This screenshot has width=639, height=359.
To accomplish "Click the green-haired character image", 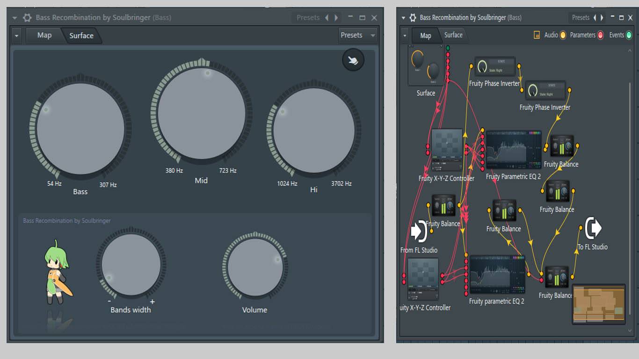I will click(58, 272).
